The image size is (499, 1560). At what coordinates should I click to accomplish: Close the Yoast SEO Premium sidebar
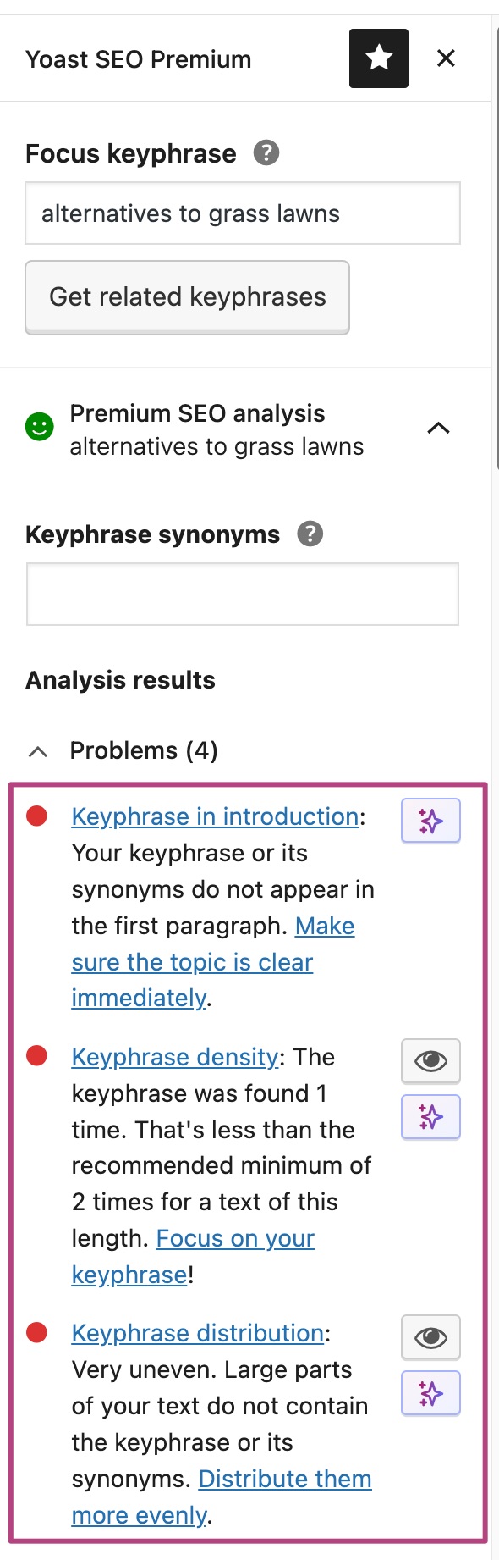[446, 58]
